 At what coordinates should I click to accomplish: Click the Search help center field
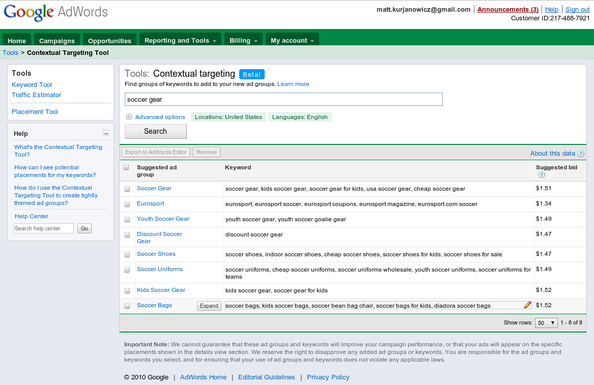[x=44, y=228]
